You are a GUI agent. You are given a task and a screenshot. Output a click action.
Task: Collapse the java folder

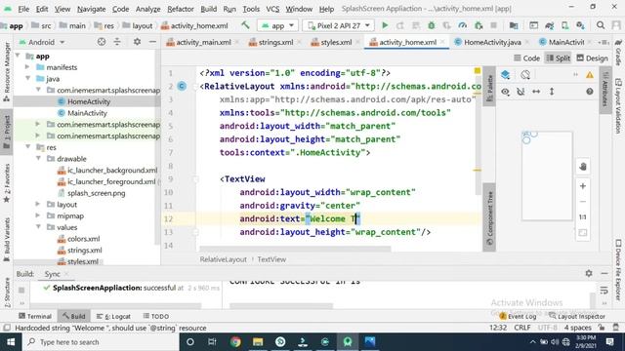28,78
